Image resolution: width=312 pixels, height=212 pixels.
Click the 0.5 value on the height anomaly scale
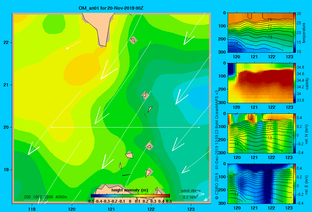pyautogui.click(x=169, y=201)
